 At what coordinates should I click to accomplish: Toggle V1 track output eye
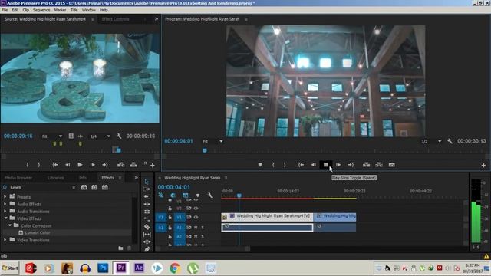[x=196, y=217]
